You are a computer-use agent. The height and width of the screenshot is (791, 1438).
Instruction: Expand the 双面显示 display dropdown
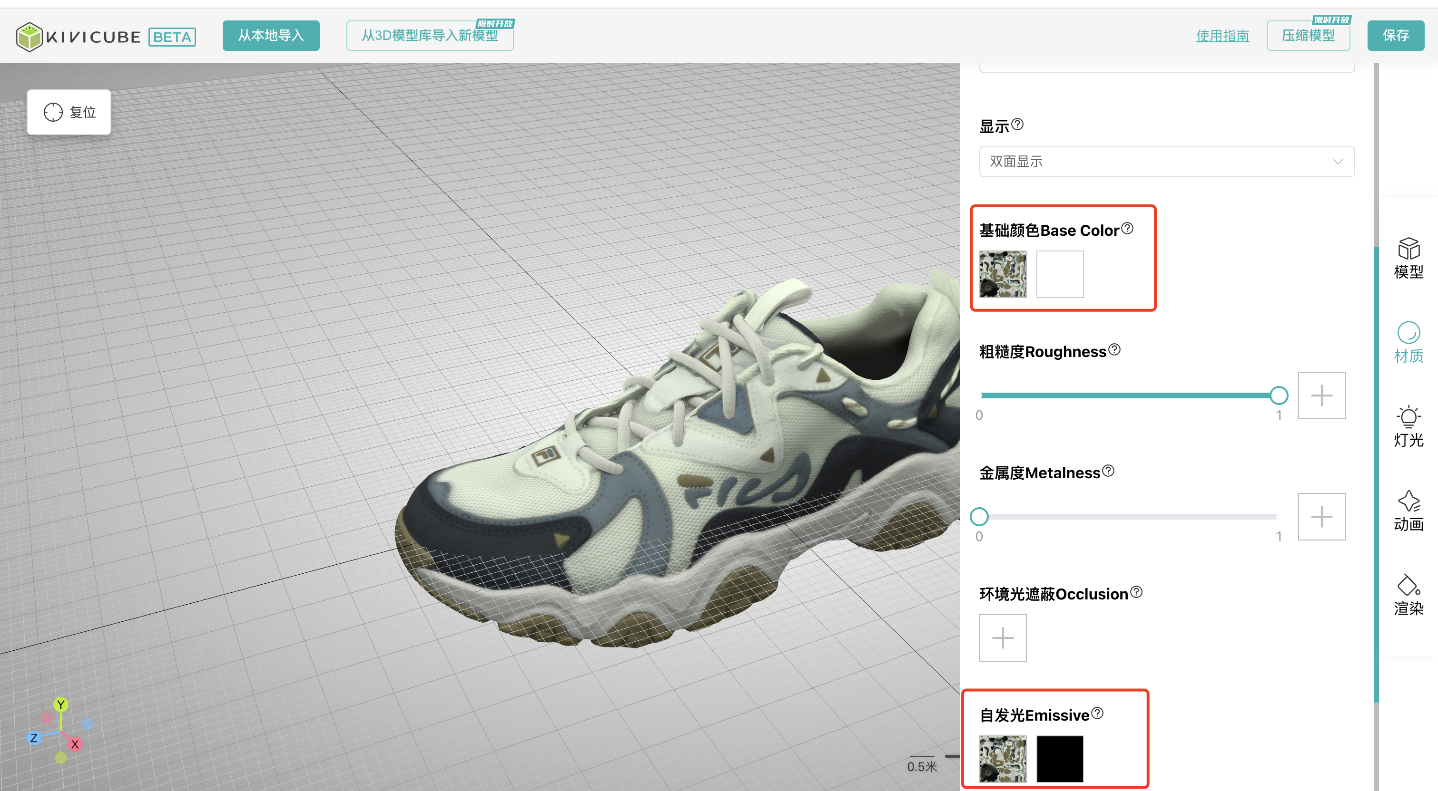coord(1166,162)
